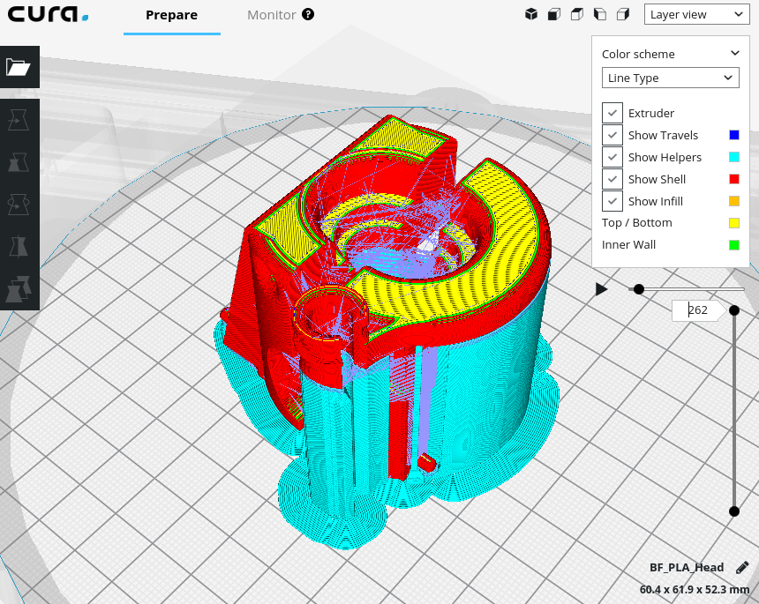The image size is (759, 604).
Task: Click the upper layer slider handle
Action: coord(733,310)
